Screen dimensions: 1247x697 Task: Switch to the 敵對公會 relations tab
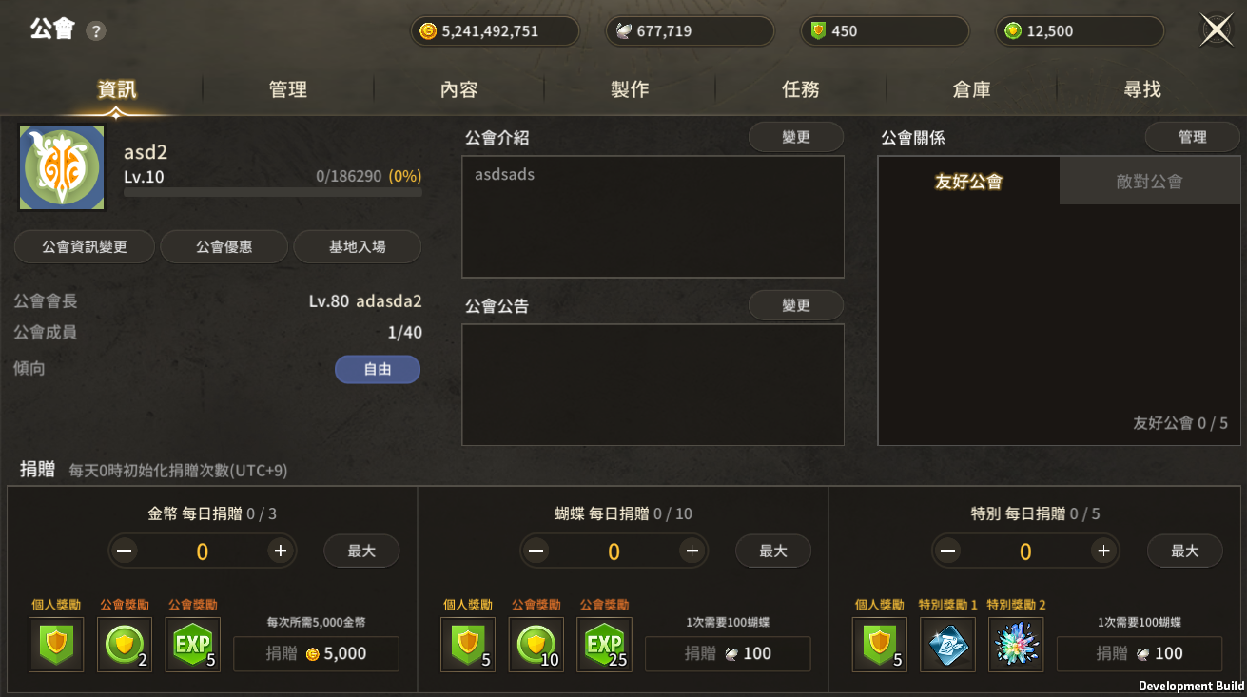click(1150, 182)
